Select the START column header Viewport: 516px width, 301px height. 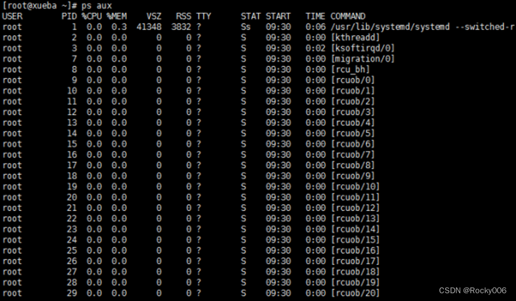(278, 16)
